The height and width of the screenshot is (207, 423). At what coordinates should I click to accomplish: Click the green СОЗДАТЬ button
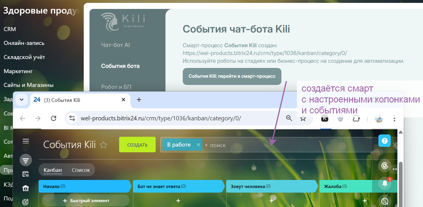coord(137,145)
